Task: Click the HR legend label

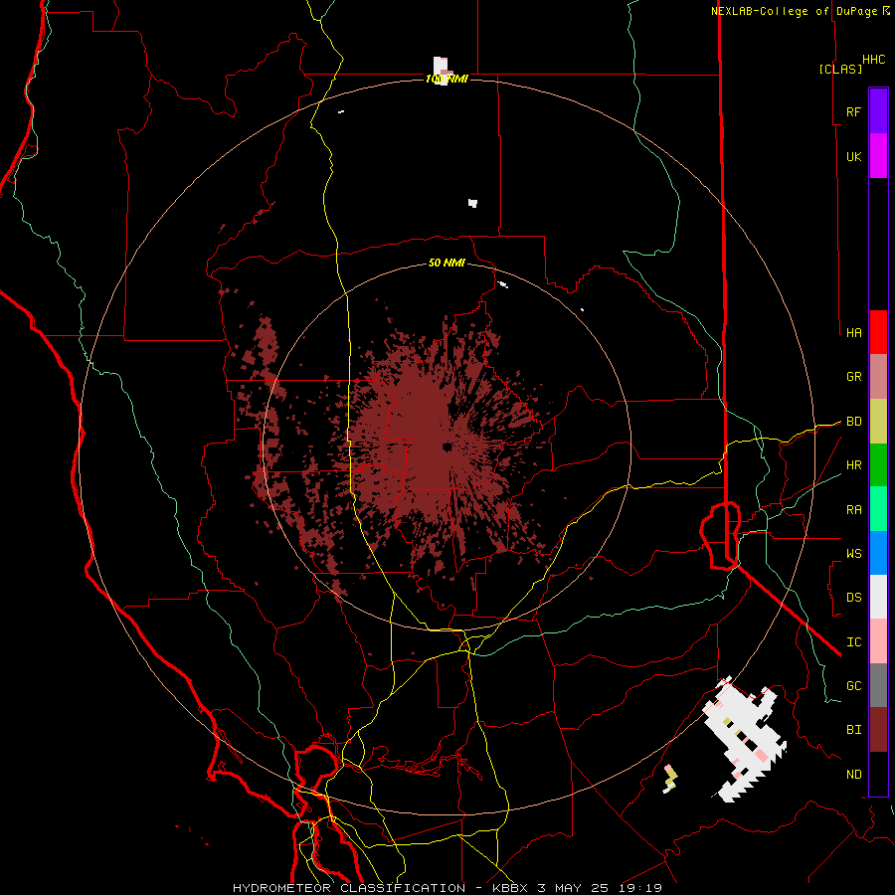Action: tap(853, 465)
